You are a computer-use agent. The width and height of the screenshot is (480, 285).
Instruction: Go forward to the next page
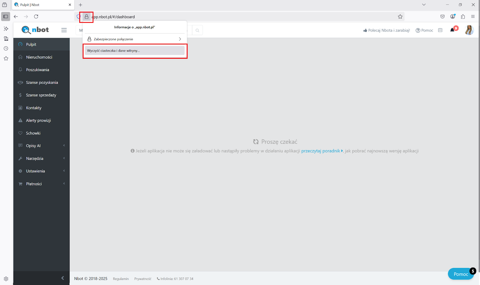(x=26, y=17)
